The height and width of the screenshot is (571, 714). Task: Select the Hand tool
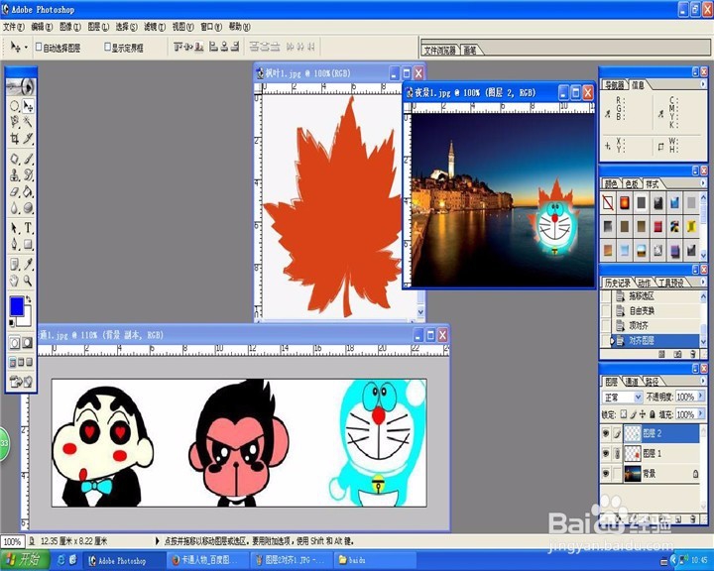coord(14,281)
